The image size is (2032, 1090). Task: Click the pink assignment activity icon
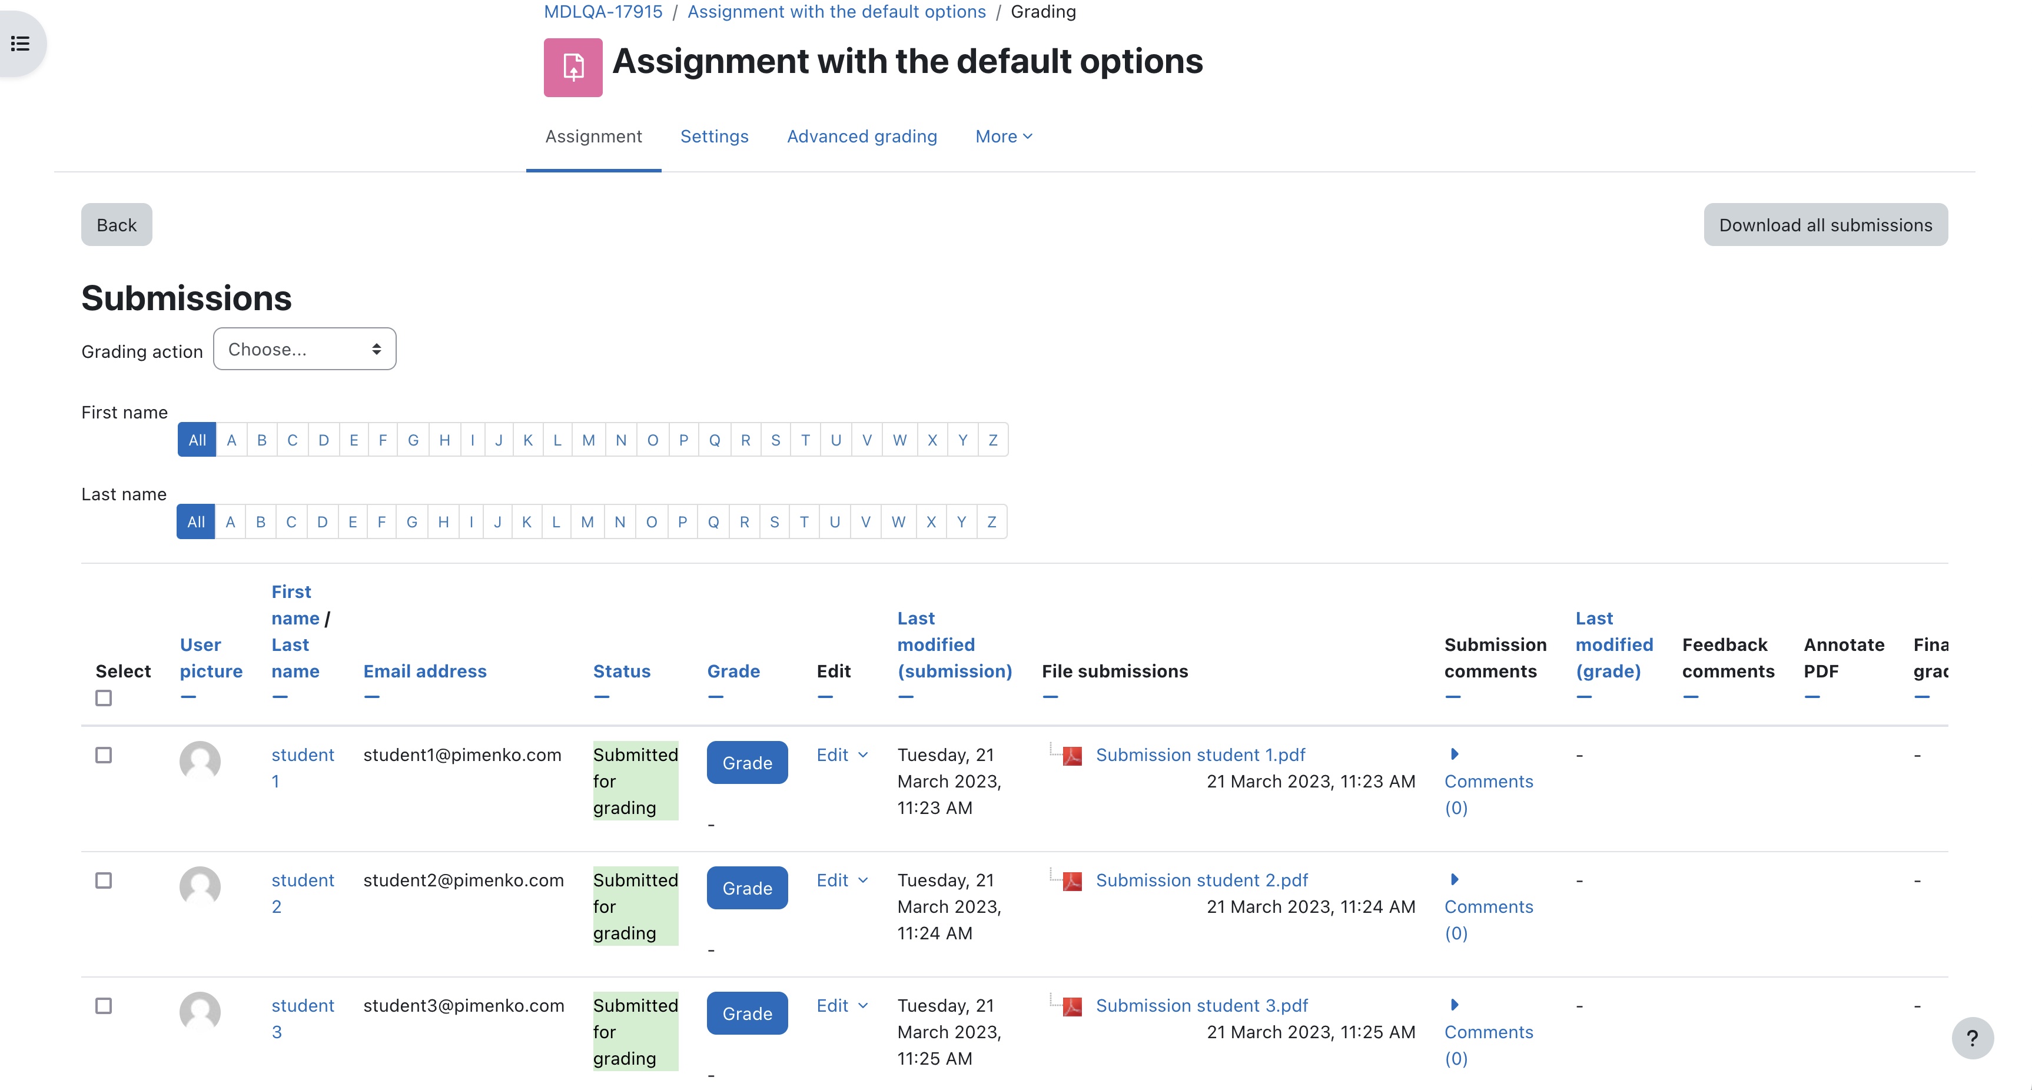click(573, 67)
